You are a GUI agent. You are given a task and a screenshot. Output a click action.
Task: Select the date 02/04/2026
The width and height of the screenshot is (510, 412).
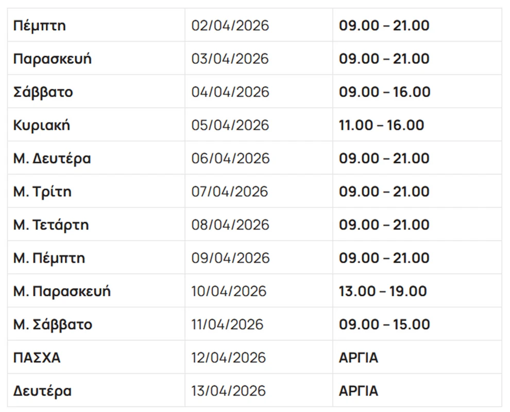pos(230,26)
